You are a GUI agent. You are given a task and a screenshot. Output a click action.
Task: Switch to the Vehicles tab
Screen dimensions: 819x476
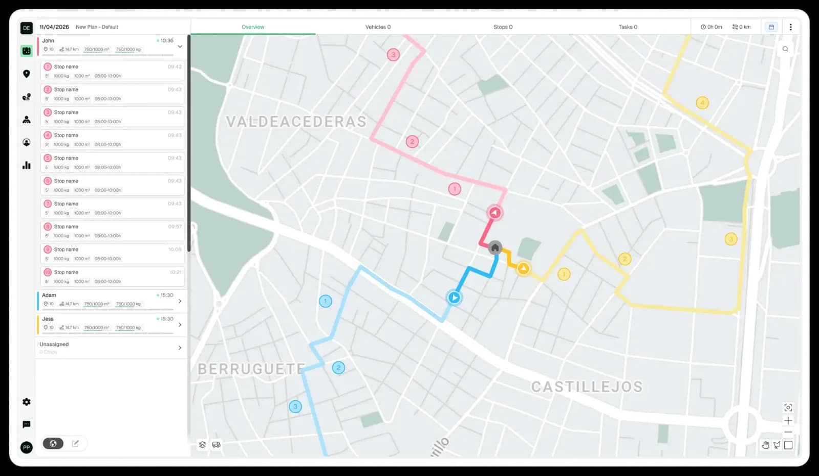(x=378, y=27)
